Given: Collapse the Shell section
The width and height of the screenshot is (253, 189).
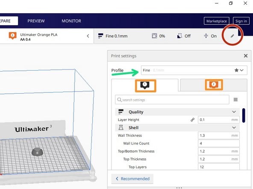Looking at the screenshot, I should pos(234,128).
